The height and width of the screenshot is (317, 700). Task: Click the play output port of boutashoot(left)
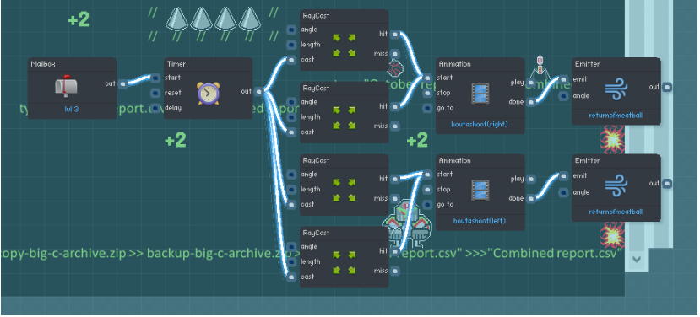pos(531,180)
